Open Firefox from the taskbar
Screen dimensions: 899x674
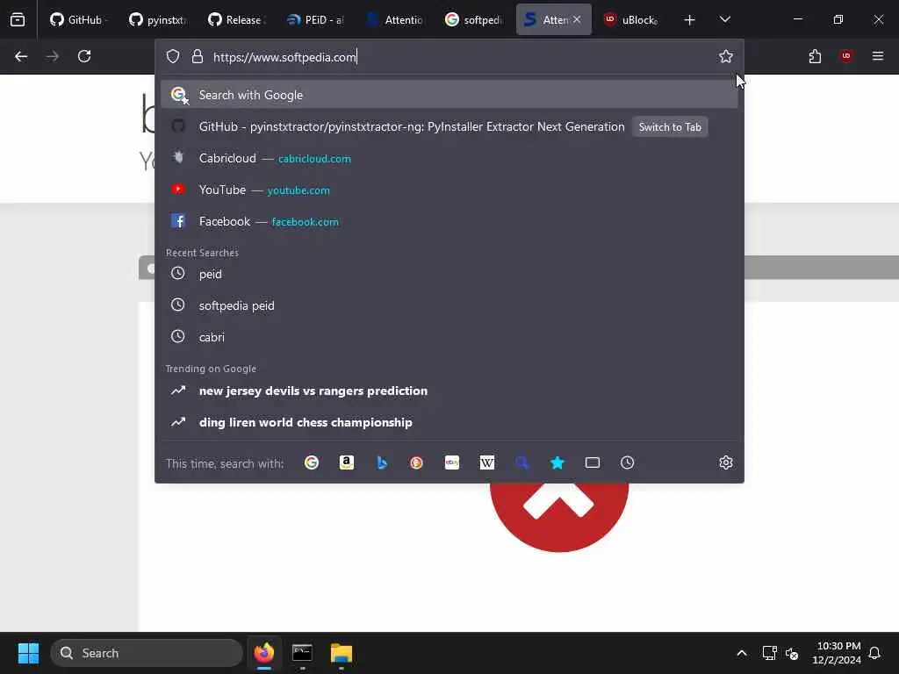[263, 653]
